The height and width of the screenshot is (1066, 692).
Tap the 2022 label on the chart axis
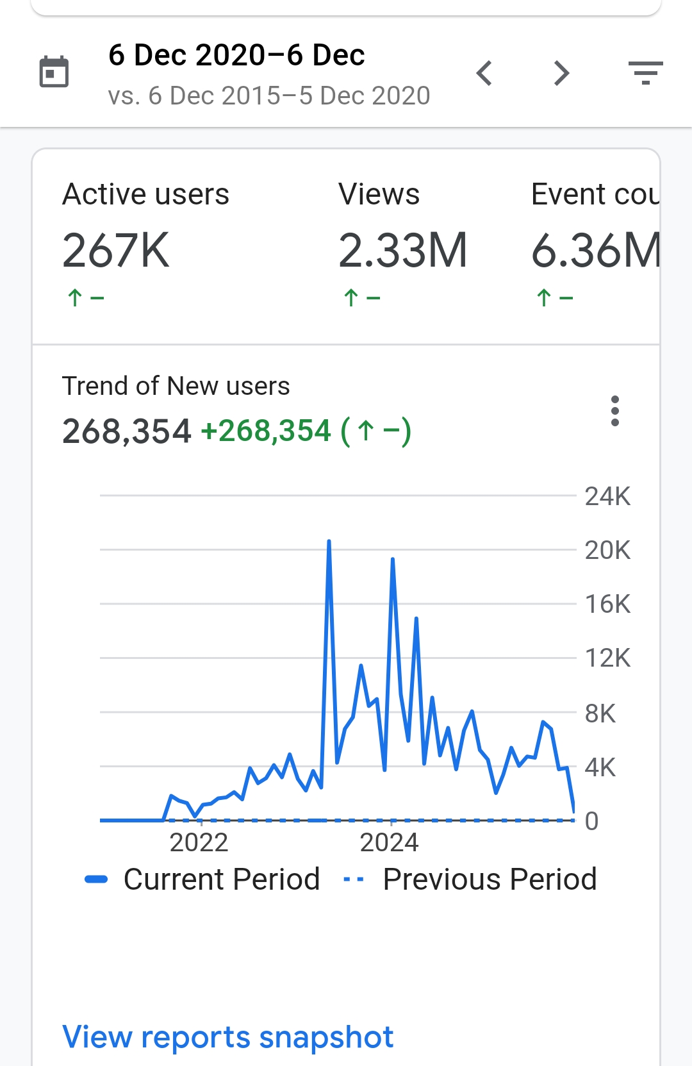coord(199,842)
